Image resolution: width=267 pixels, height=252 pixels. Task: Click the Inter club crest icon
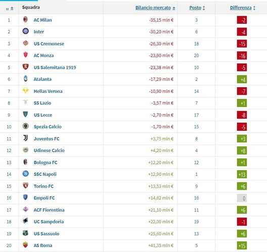click(26, 31)
